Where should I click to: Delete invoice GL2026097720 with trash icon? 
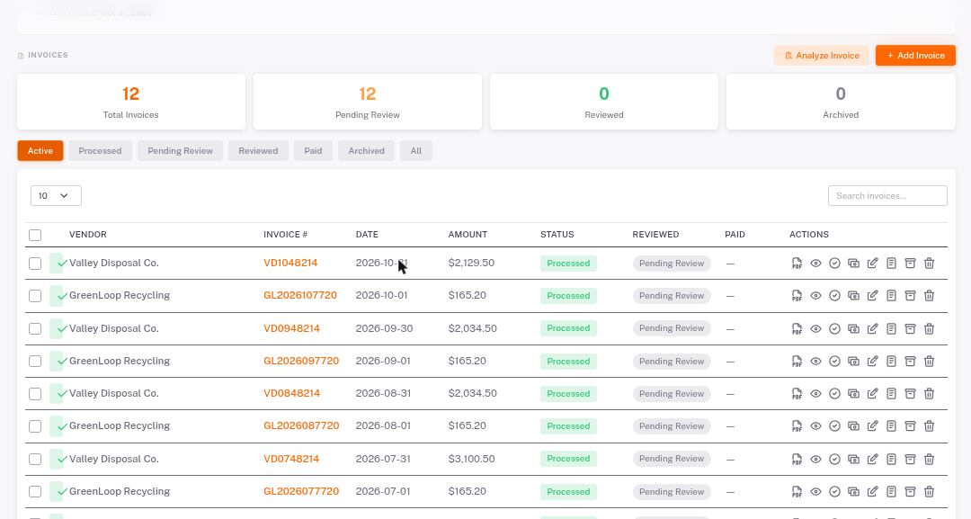click(x=929, y=361)
